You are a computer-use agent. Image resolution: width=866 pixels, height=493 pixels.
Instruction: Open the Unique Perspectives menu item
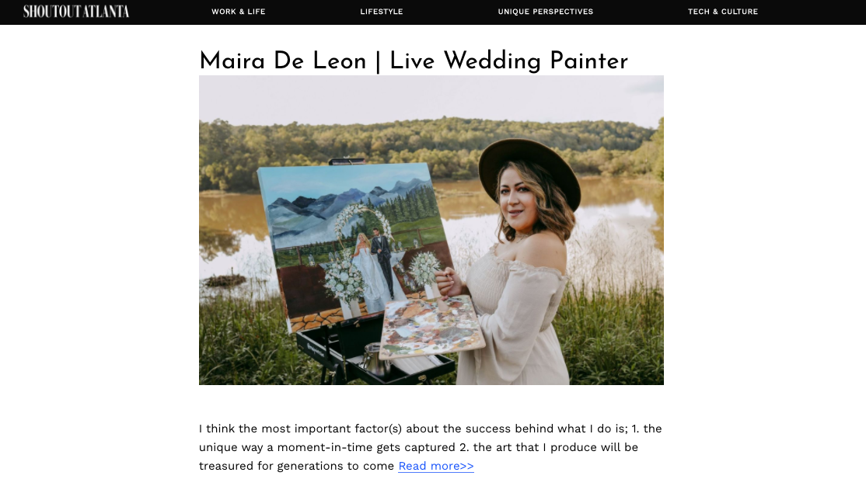[546, 12]
